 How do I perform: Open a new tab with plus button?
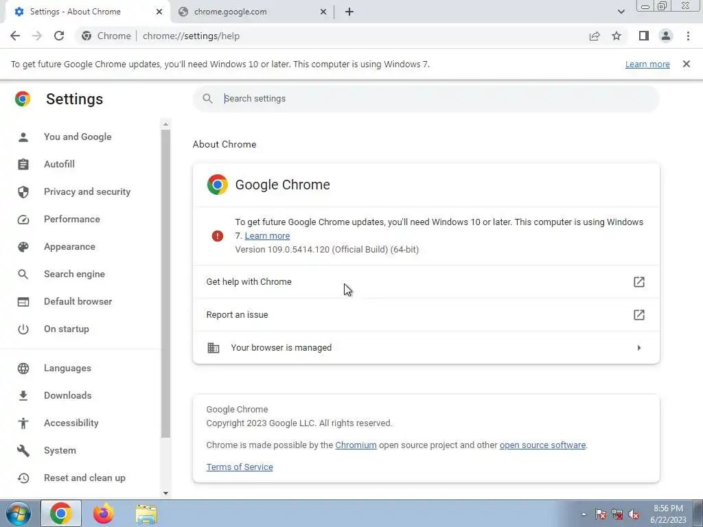[x=349, y=12]
